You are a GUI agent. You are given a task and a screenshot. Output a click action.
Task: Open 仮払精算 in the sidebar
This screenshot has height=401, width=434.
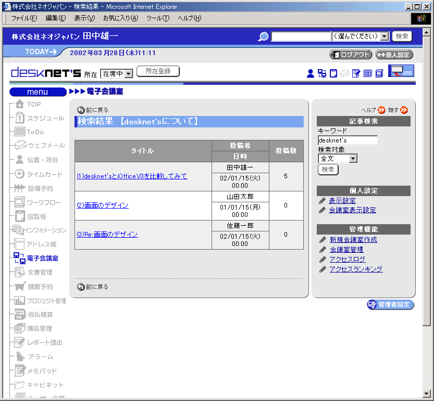click(33, 315)
